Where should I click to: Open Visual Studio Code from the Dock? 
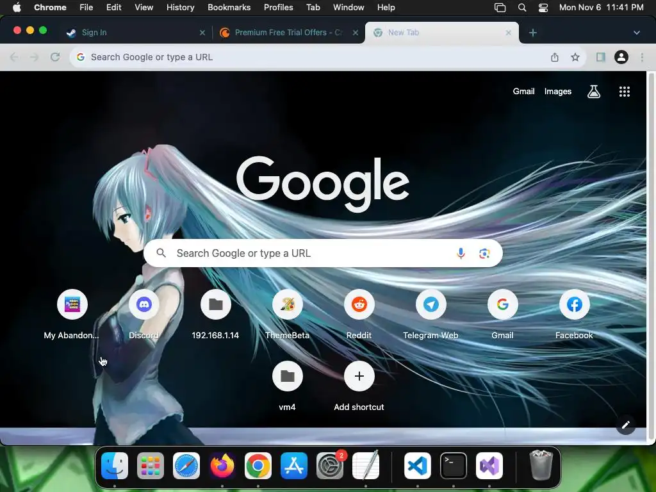[418, 466]
